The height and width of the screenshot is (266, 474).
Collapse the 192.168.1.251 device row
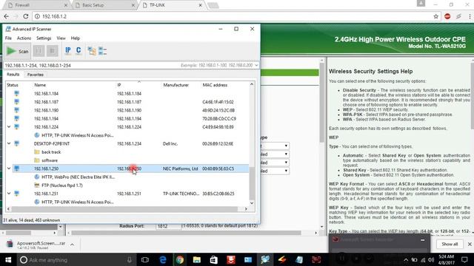(9, 194)
